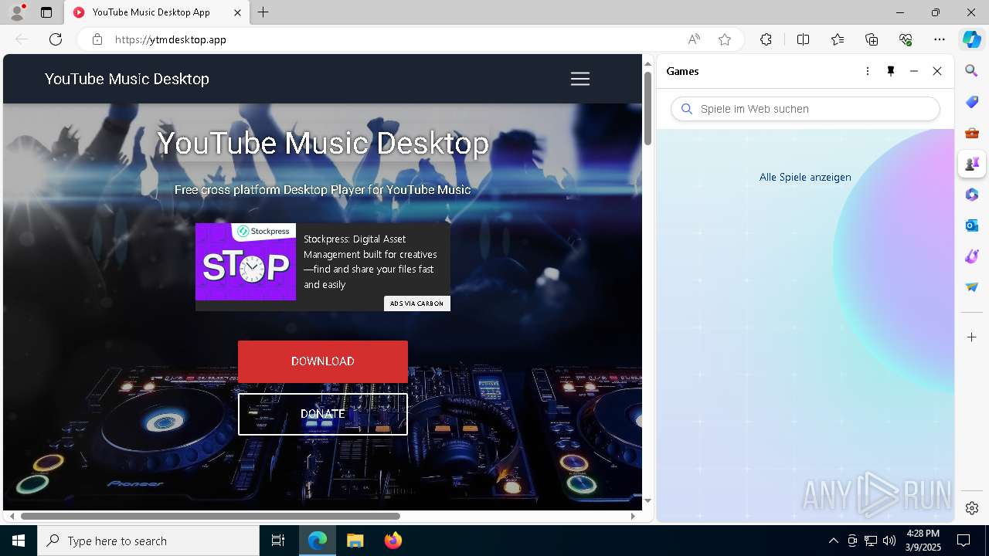Open the volume control in system tray
The width and height of the screenshot is (989, 556).
pyautogui.click(x=889, y=541)
